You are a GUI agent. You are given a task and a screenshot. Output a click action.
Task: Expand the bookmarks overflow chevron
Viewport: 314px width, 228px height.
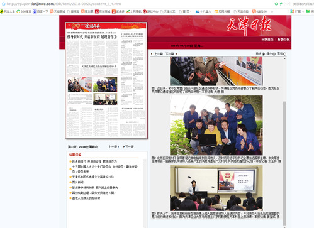click(x=272, y=11)
